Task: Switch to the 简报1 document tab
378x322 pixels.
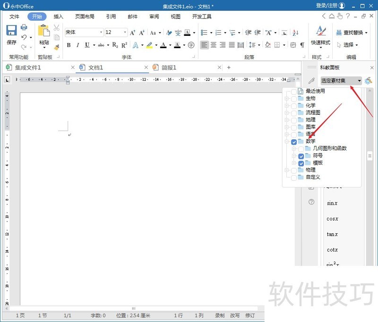Action: click(x=169, y=68)
